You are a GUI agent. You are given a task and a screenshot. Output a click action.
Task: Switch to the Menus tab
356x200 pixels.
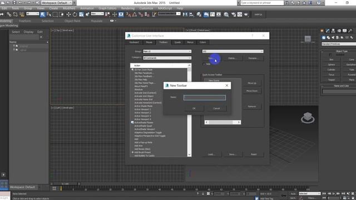190,42
